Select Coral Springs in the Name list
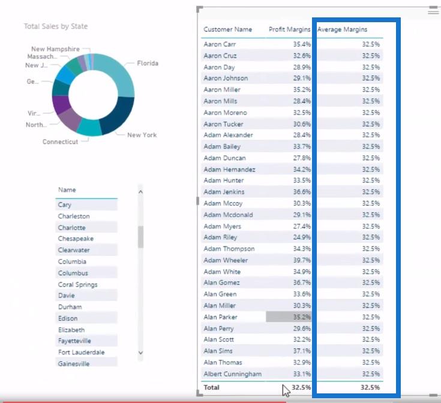The height and width of the screenshot is (403, 441). click(86, 284)
